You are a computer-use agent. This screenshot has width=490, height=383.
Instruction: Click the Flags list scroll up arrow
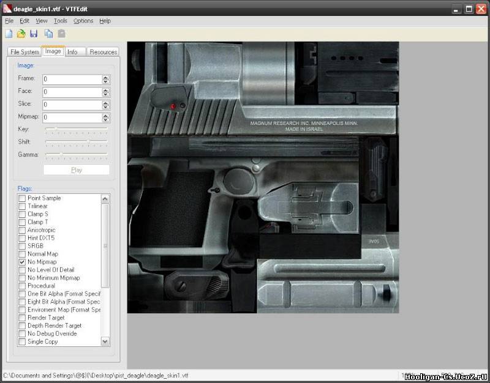coord(105,198)
